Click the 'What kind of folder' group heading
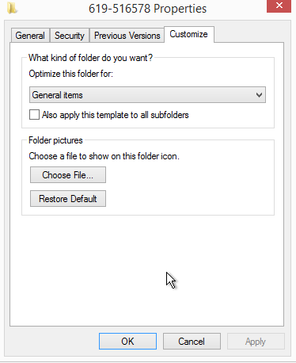The image size is (296, 363). click(x=90, y=58)
